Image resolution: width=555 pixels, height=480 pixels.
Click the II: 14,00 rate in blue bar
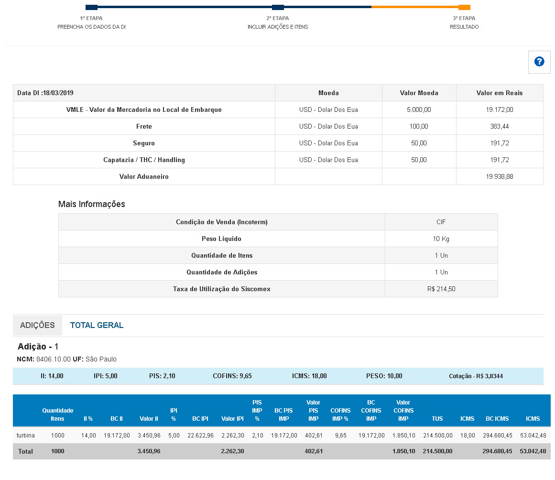pos(52,376)
